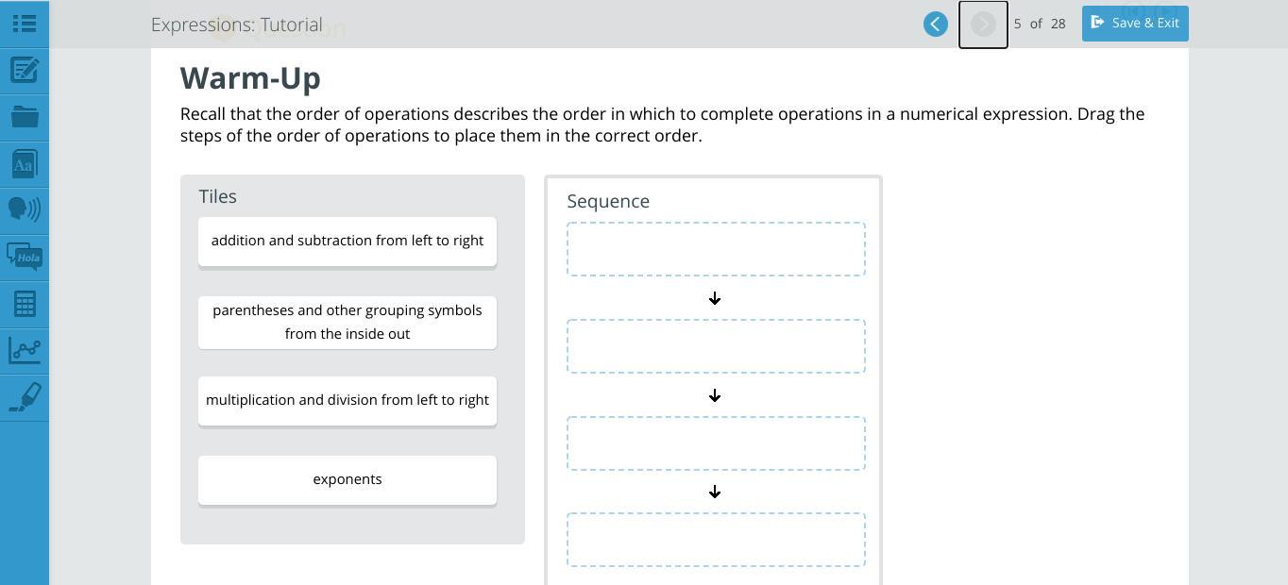Viewport: 1288px width, 585px height.
Task: Go to the previous page arrow
Action: [936, 24]
